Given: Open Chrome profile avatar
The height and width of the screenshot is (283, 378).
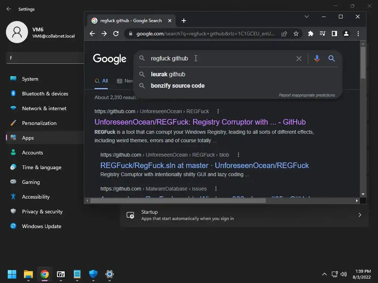Looking at the screenshot, I should click(x=346, y=34).
